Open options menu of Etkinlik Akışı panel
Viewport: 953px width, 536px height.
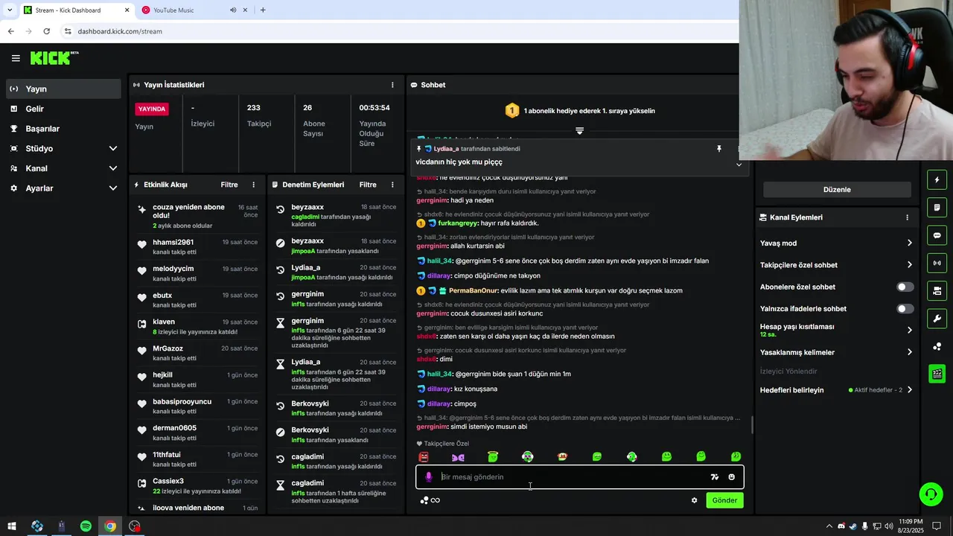254,185
